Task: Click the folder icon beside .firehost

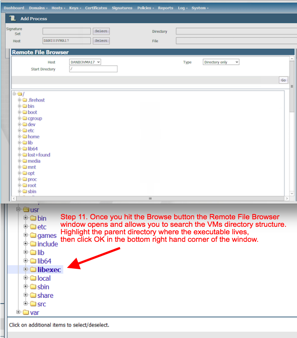Action: pyautogui.click(x=25, y=100)
